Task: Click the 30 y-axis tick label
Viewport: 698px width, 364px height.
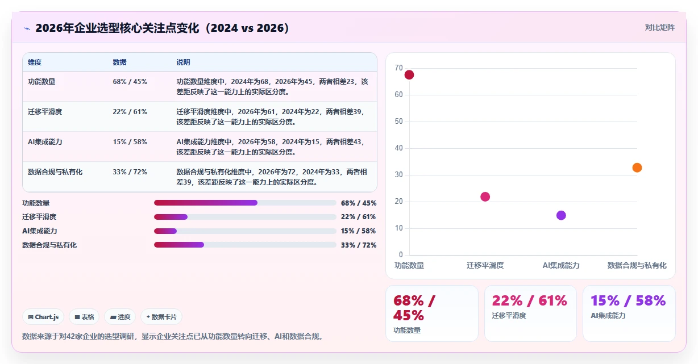Action: [x=398, y=174]
